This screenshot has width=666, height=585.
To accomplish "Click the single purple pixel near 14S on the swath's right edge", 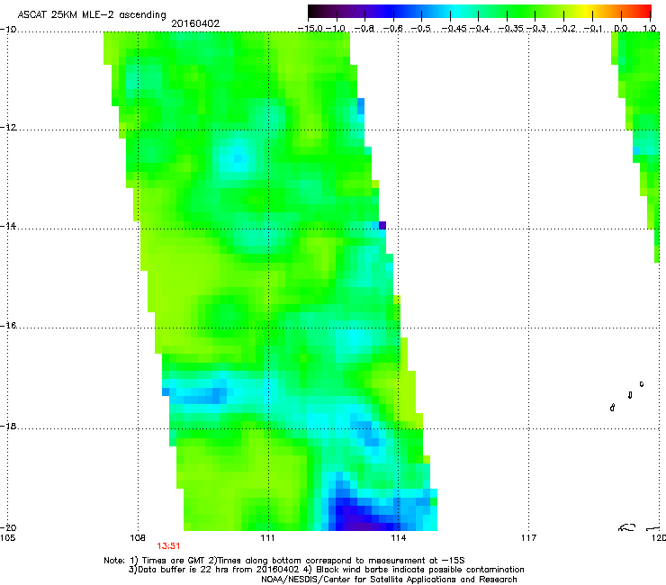I will (382, 225).
